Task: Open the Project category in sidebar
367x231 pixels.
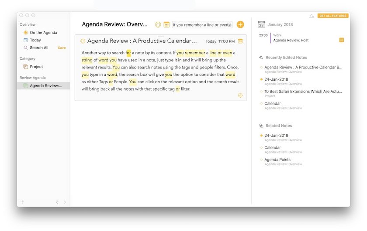Action: point(36,67)
